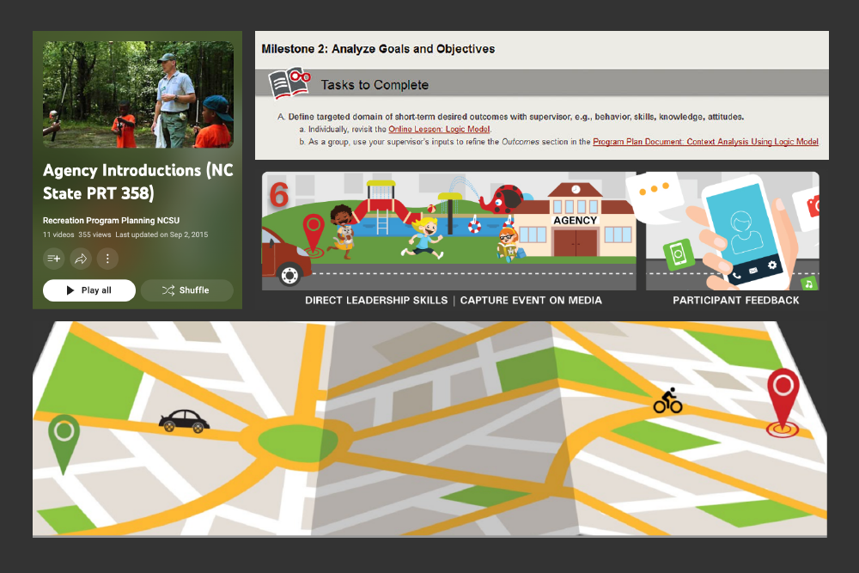Image resolution: width=859 pixels, height=573 pixels.
Task: Select the Participant Feedback label
Action: pos(735,301)
